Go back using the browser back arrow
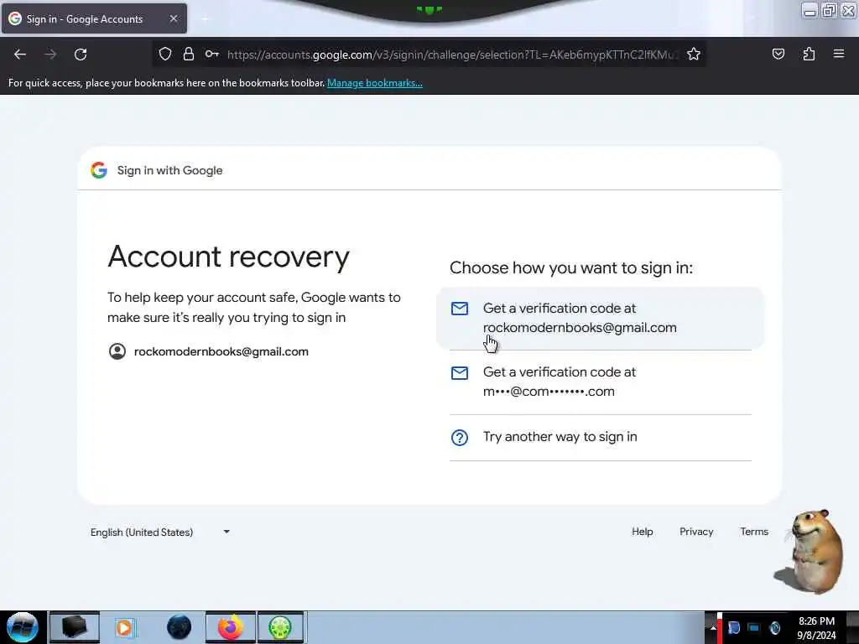Viewport: 859px width, 644px height. [x=20, y=55]
